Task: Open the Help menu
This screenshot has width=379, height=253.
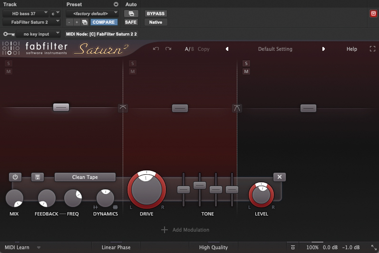Action: click(352, 49)
